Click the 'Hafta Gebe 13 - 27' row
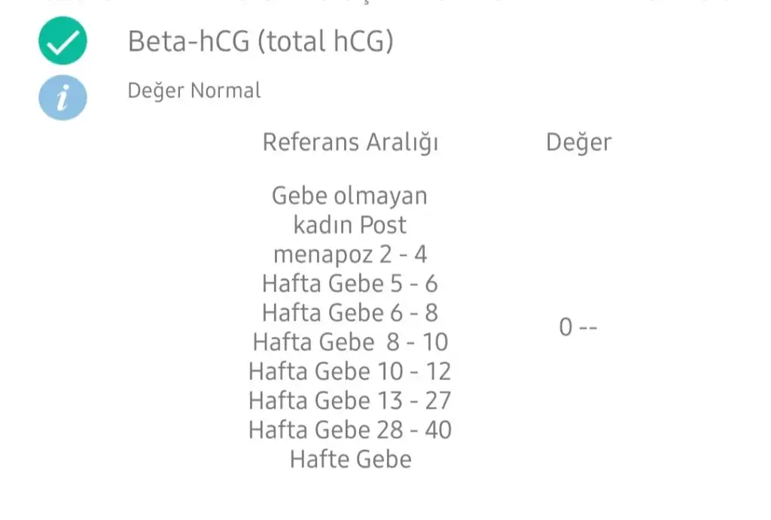Screen dimensions: 771x520 click(349, 400)
